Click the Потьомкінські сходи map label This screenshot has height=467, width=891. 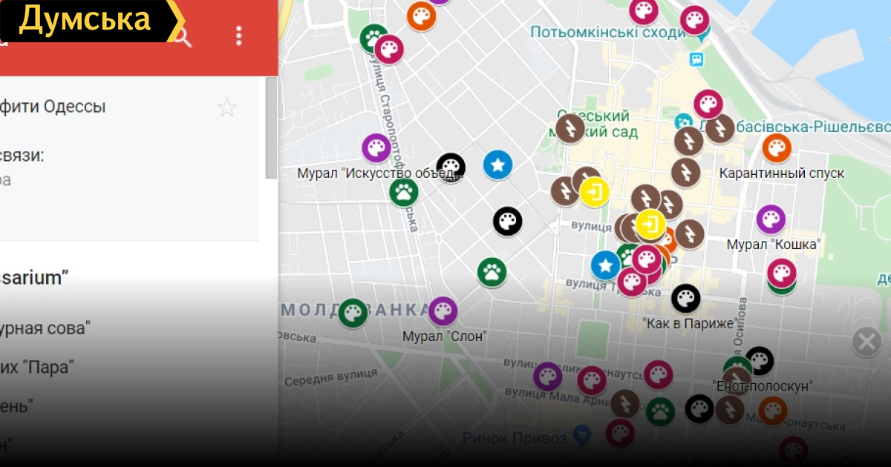(x=606, y=32)
